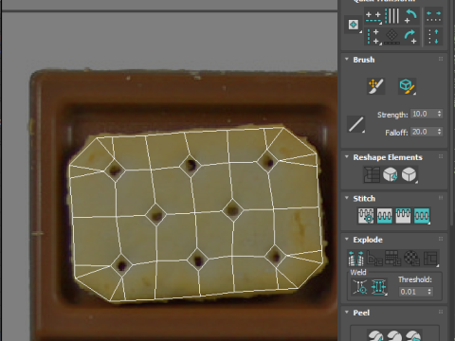
Task: Click the Relax Custom flyout icon
Action: point(409,174)
